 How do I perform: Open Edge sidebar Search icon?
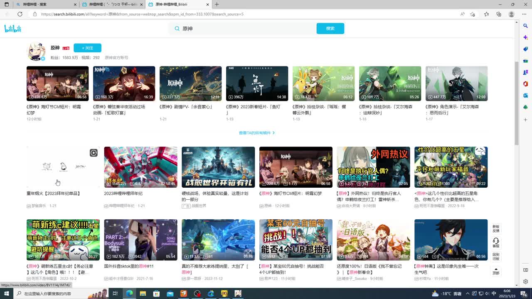[525, 26]
